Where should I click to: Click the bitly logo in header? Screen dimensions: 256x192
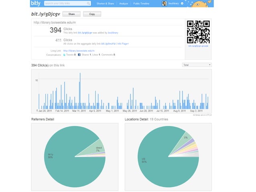(x=36, y=4)
